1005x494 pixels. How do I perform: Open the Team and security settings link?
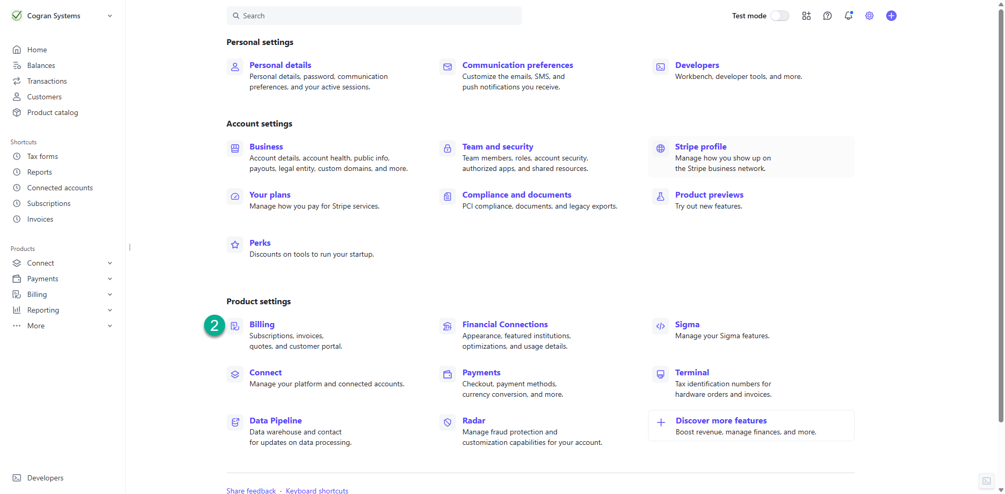[x=497, y=147]
